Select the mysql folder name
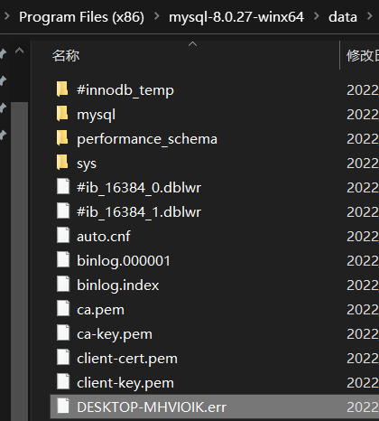The height and width of the screenshot is (421, 379). [x=96, y=116]
